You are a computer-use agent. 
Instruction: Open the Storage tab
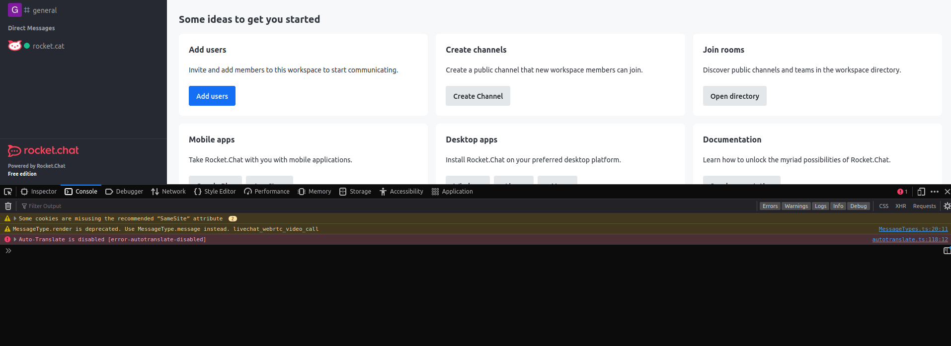pos(355,192)
